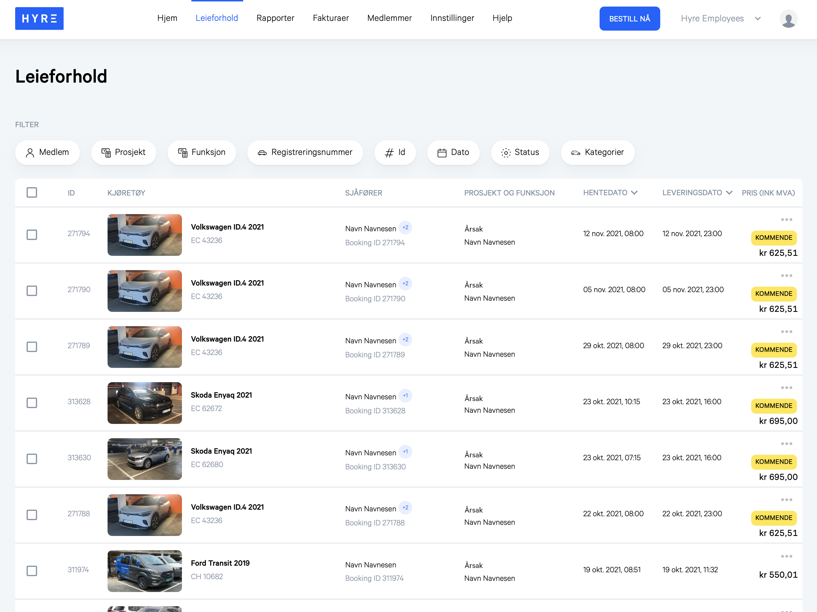This screenshot has width=817, height=612.
Task: Open the user profile avatar
Action: point(788,19)
